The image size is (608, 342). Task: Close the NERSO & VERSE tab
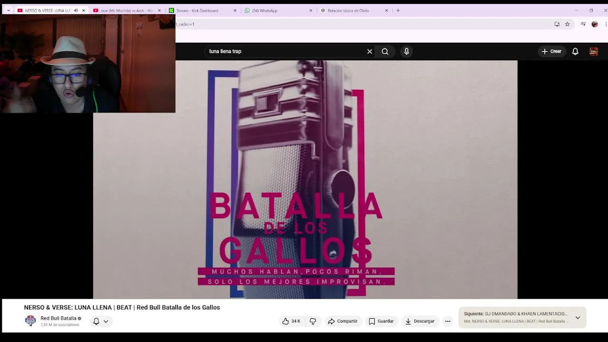tap(84, 10)
